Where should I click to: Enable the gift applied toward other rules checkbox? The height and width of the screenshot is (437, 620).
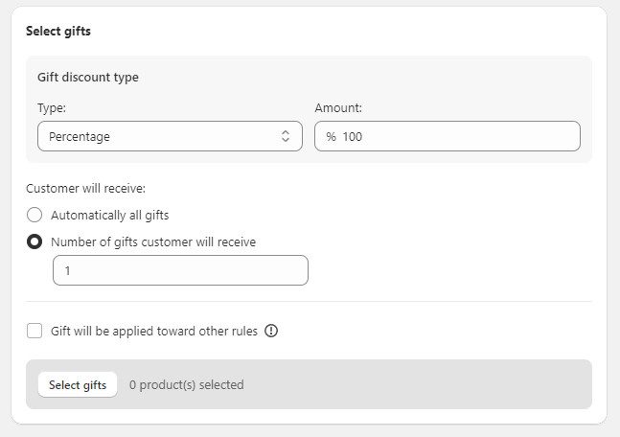34,331
